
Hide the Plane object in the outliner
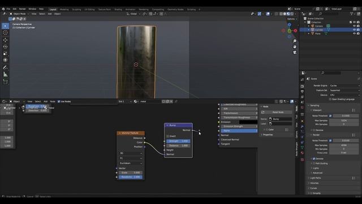tap(355, 34)
